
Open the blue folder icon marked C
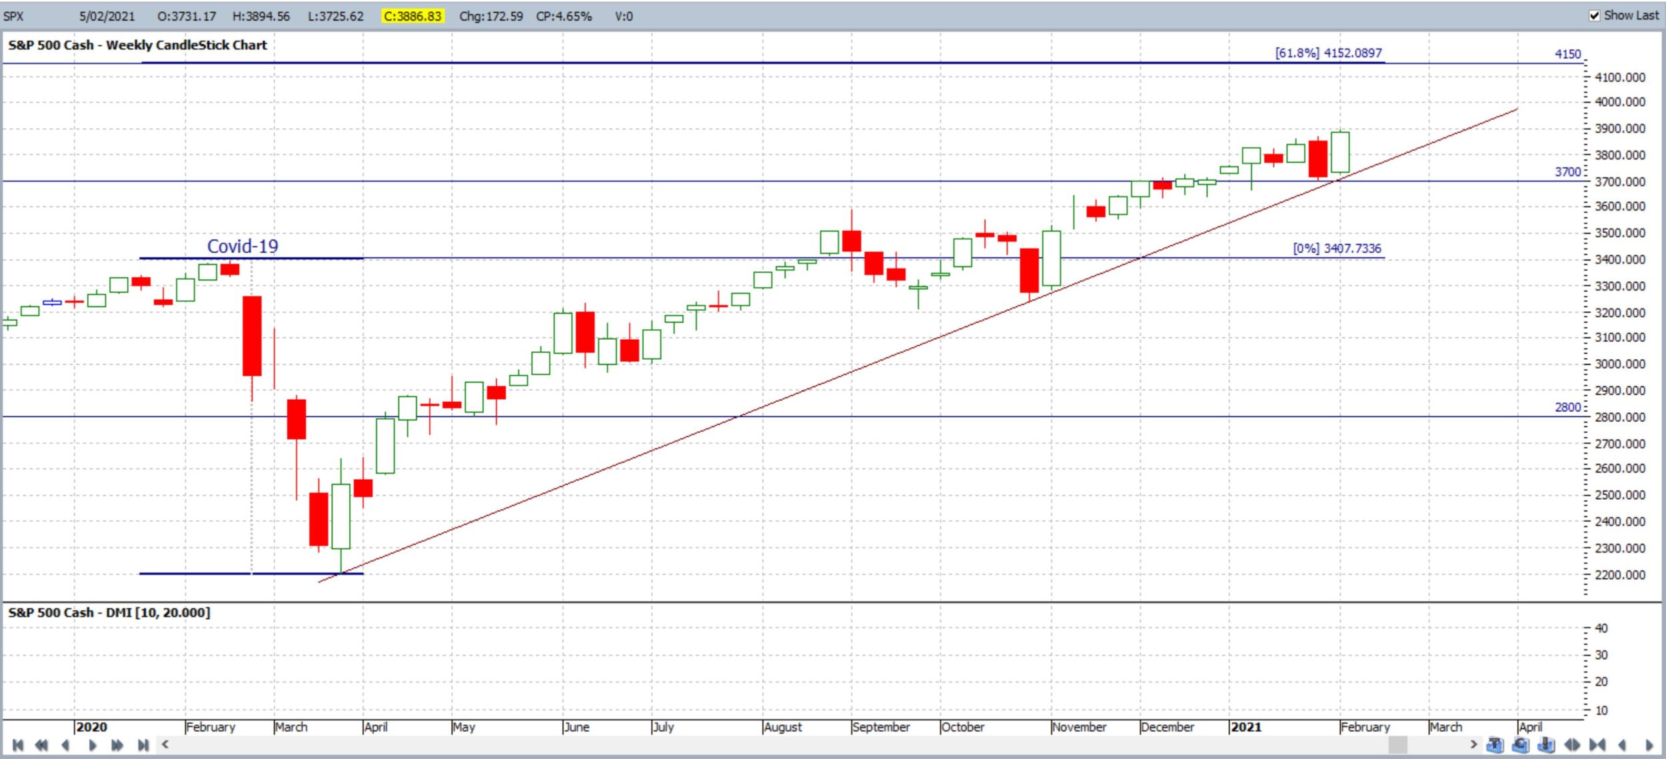[x=1520, y=745]
